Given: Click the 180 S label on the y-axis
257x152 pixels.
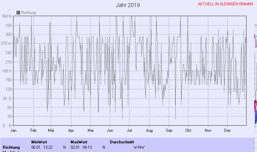Looking at the screenshot, I should (x=7, y=71).
